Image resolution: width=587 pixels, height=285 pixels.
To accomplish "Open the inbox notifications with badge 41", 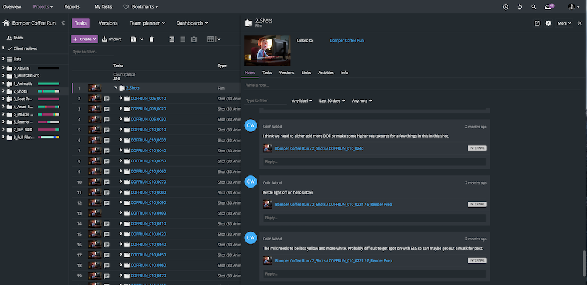I will (x=549, y=6).
